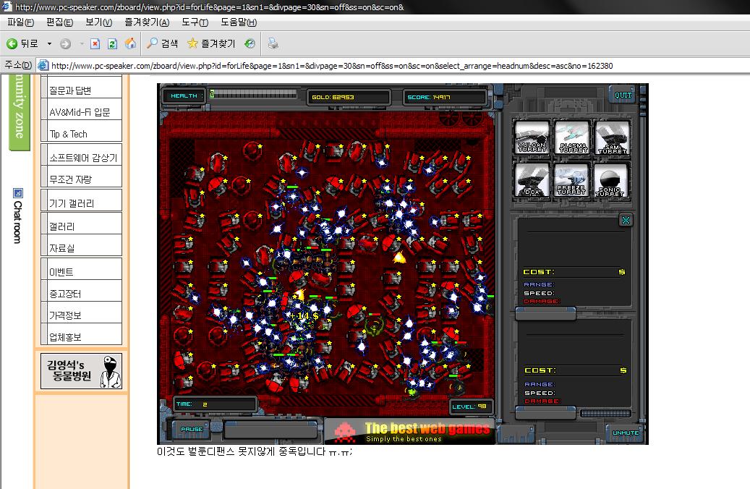
Task: Open the 소프트웨어 감상기 link
Action: (x=82, y=158)
